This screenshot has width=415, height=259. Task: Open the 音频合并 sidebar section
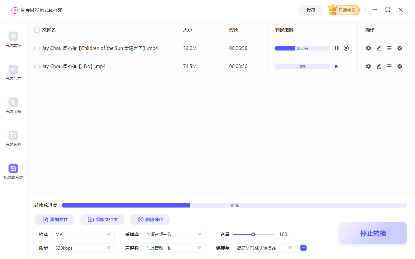coord(13,73)
